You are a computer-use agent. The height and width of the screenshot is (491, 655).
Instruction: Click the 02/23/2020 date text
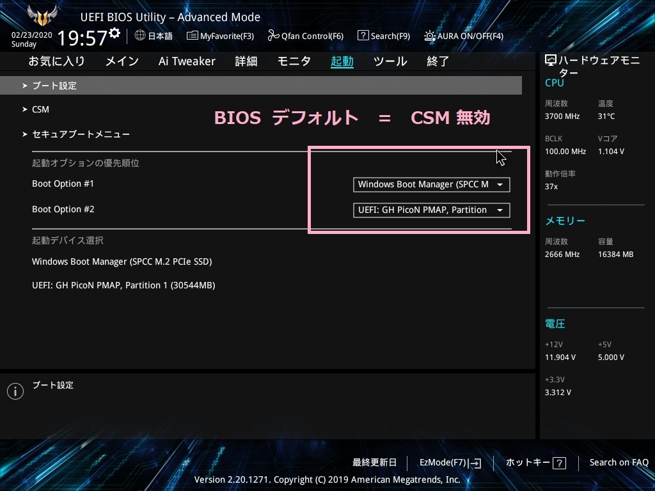(32, 35)
